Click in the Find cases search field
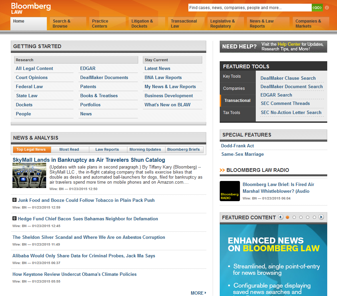The height and width of the screenshot is (296, 337). (250, 7)
